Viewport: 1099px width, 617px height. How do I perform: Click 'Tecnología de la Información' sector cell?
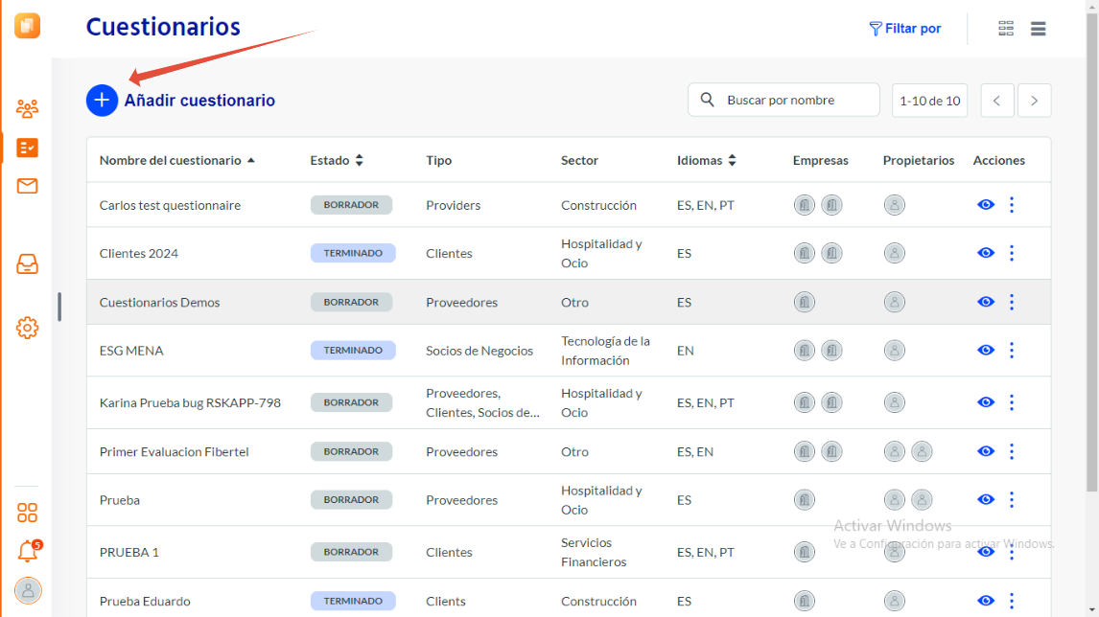tap(605, 350)
